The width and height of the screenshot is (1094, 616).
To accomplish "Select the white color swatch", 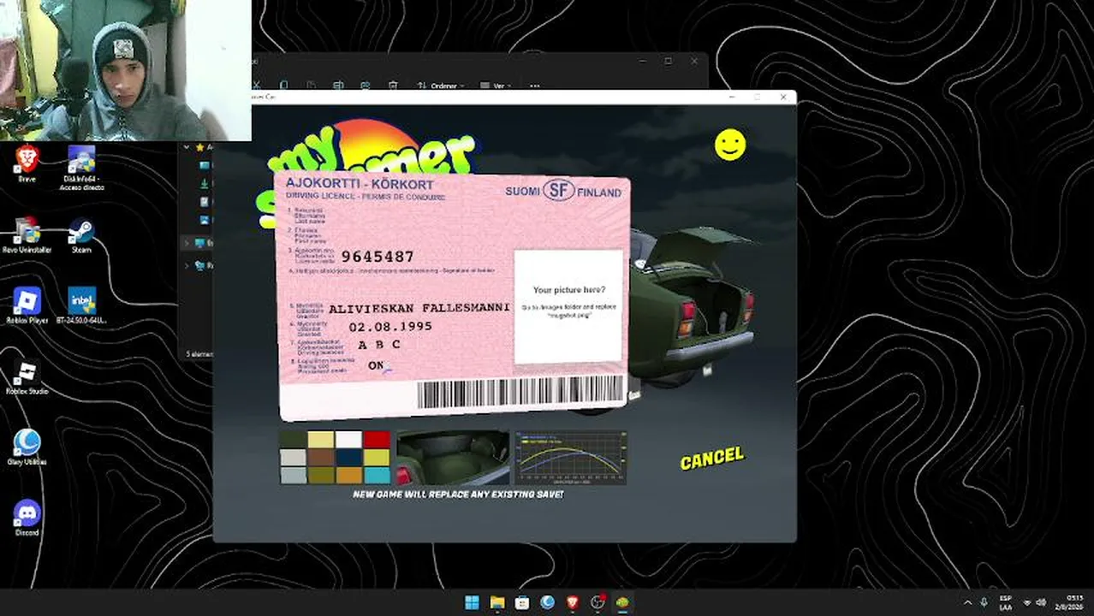I will 348,440.
